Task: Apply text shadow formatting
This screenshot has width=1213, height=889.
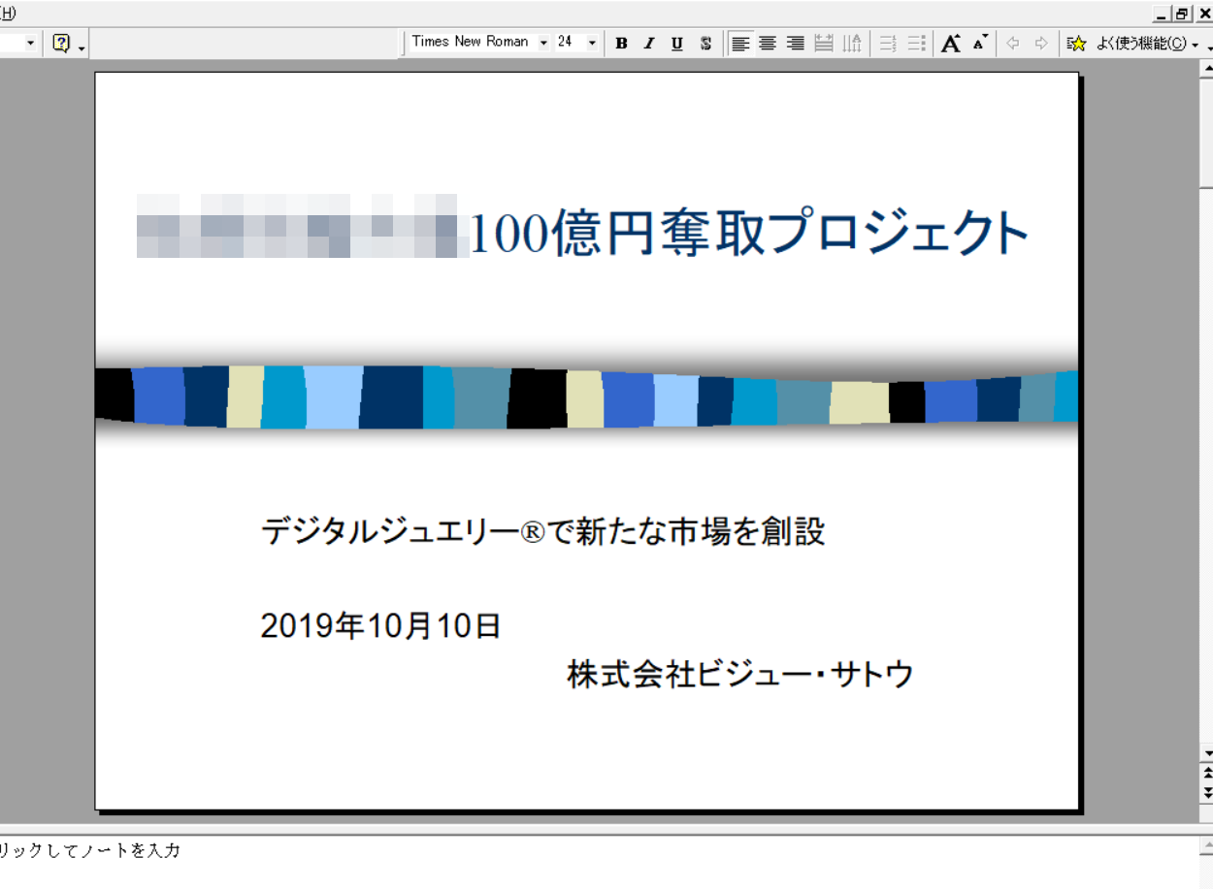Action: coord(705,44)
